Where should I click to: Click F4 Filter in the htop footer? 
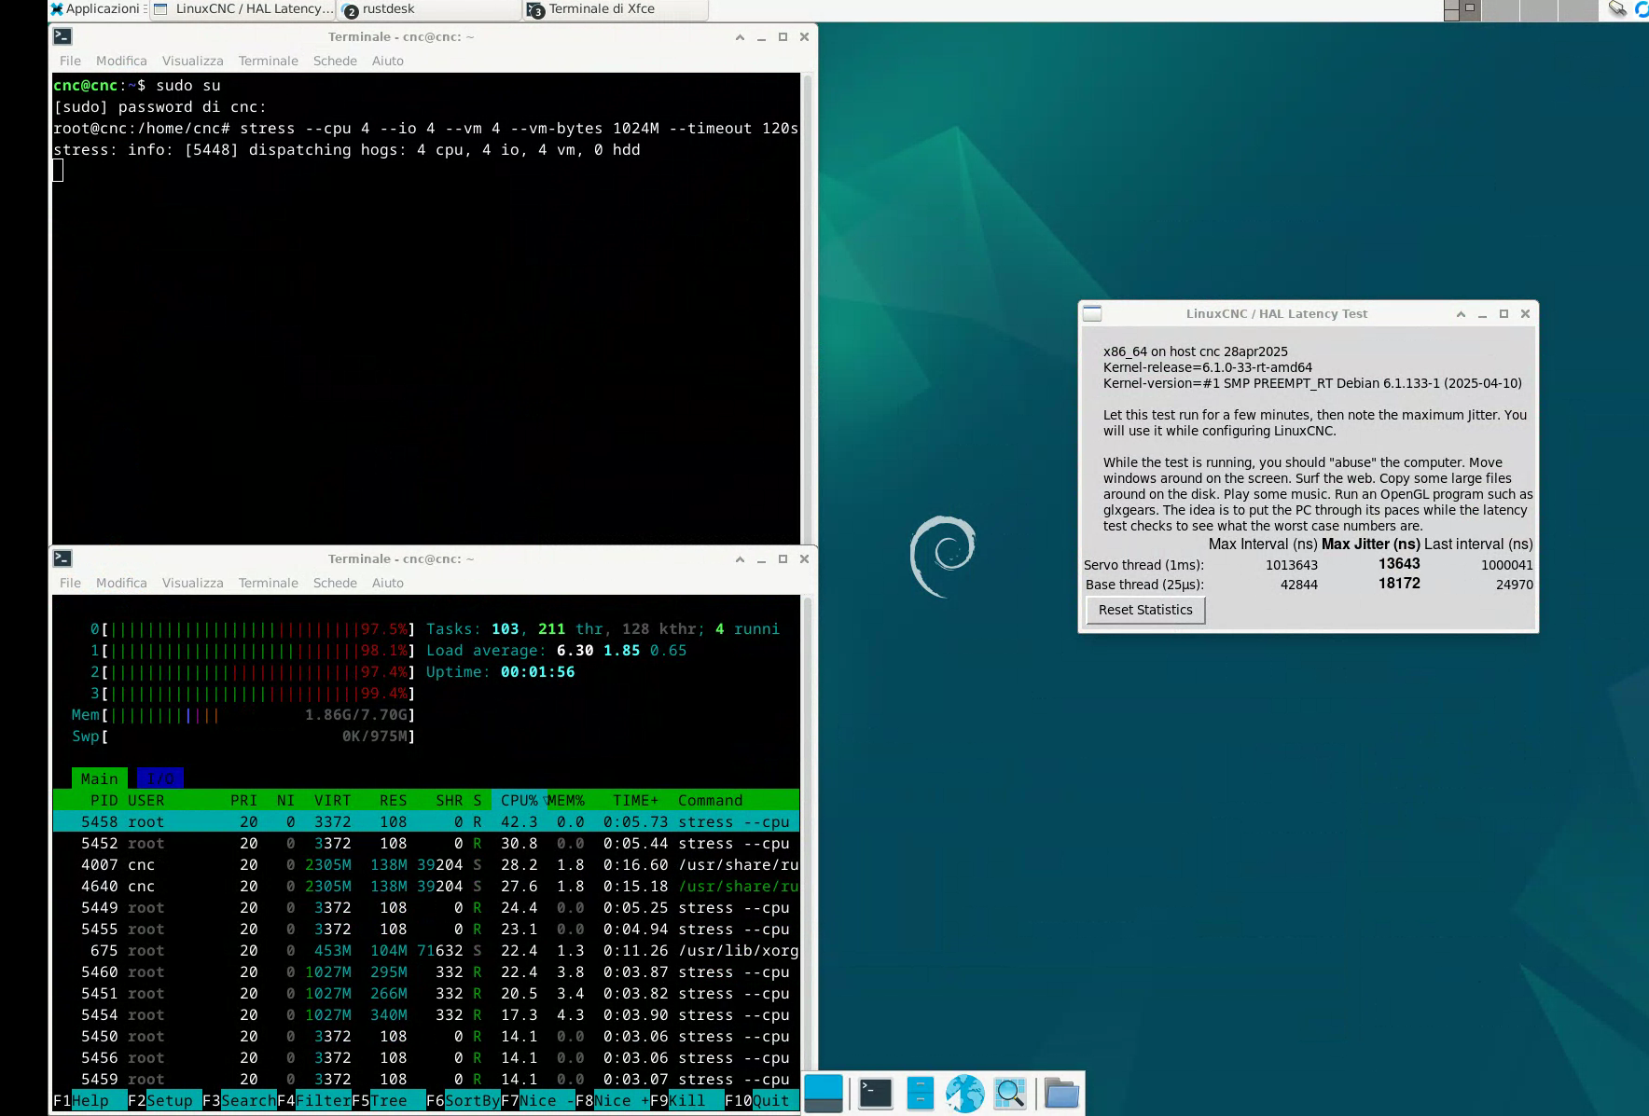point(313,1100)
